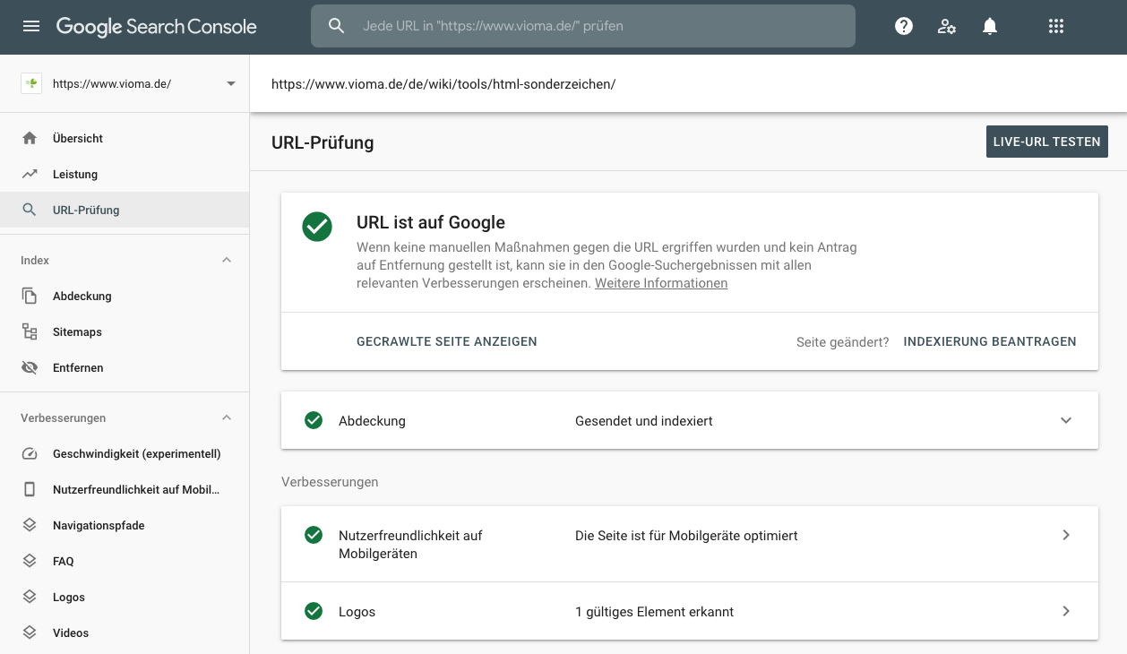Click green checkmark in the Logos row
1127x654 pixels.
(x=314, y=611)
